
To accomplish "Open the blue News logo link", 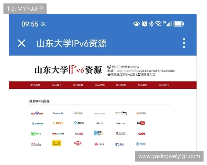I will (99, 133).
